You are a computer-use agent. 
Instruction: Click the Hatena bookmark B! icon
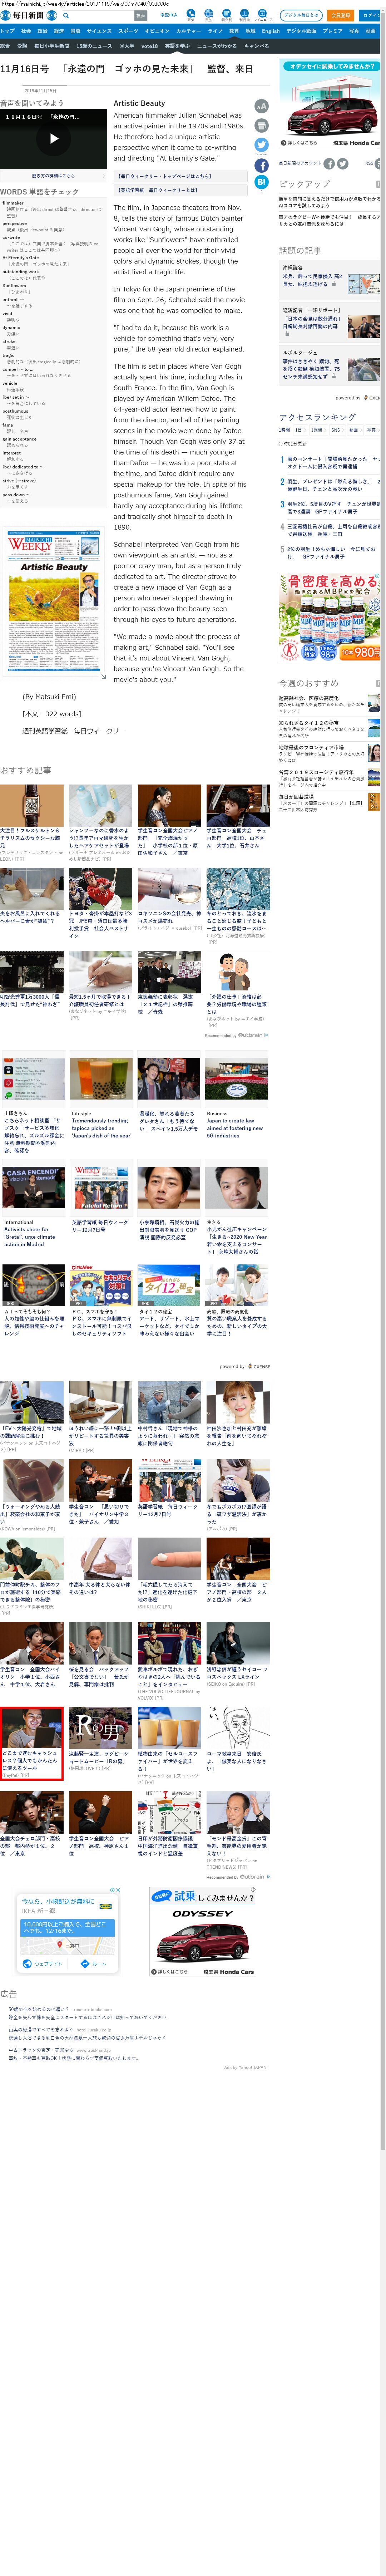[x=261, y=183]
